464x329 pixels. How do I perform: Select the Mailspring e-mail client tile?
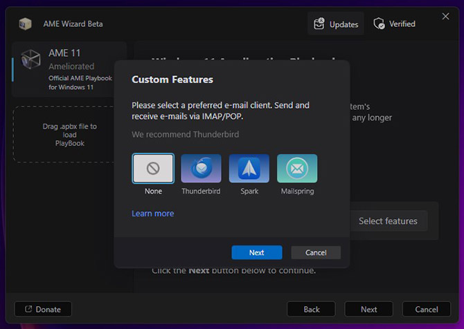[x=297, y=169]
